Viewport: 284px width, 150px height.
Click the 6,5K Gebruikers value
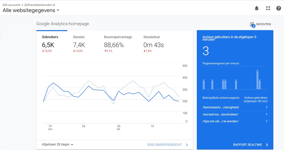click(48, 45)
